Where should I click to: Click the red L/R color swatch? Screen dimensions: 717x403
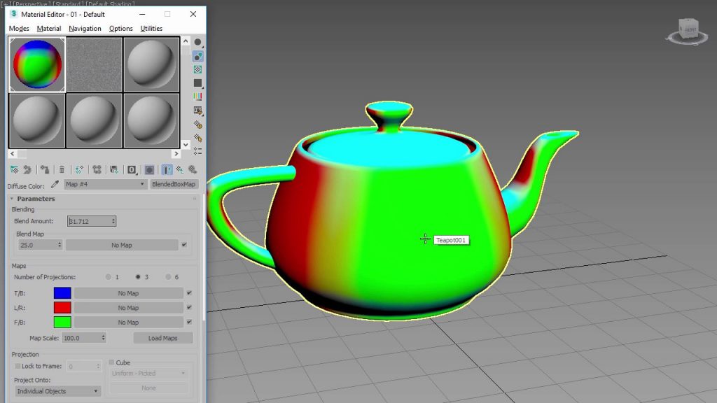click(x=62, y=307)
